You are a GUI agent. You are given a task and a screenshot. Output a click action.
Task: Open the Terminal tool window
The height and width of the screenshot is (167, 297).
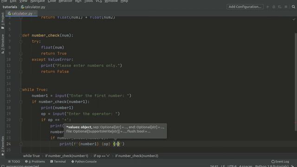[58, 161]
